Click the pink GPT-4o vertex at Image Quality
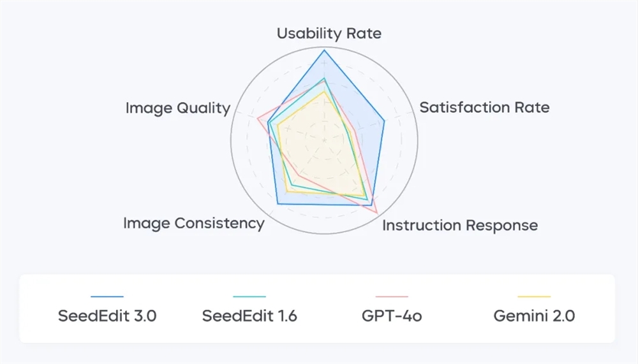This screenshot has height=364, width=638. [x=258, y=119]
